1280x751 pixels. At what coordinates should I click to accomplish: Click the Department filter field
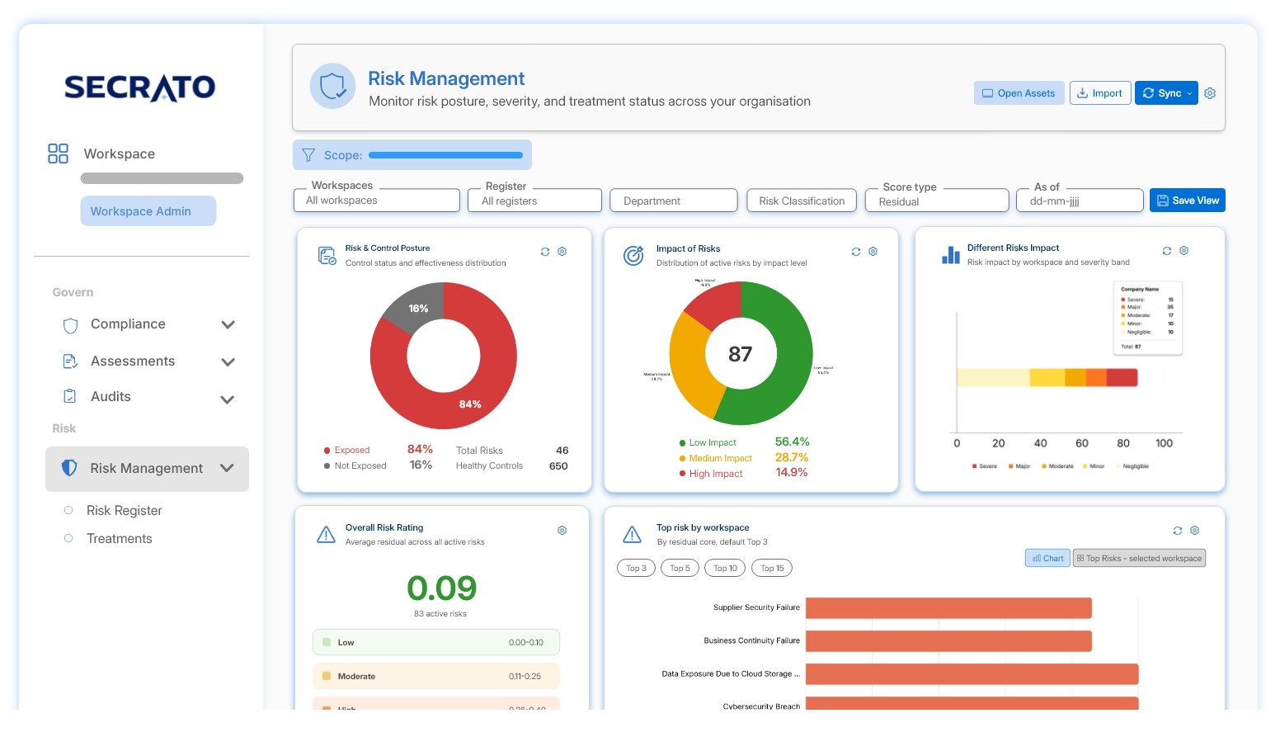tap(674, 201)
